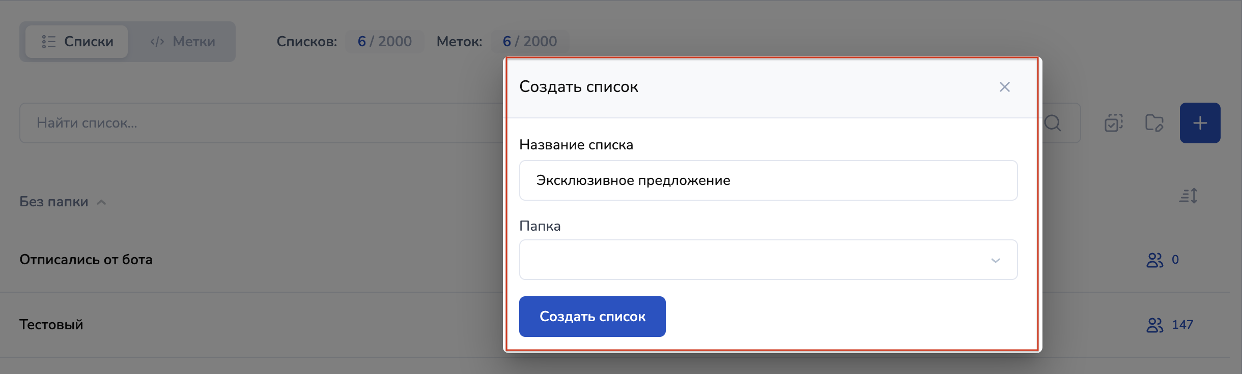Open the Тестовый list
The width and height of the screenshot is (1242, 374).
51,325
